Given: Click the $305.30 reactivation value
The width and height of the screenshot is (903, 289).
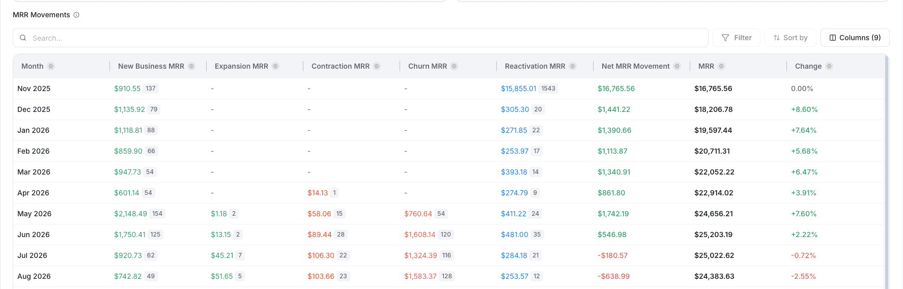Looking at the screenshot, I should (x=515, y=109).
